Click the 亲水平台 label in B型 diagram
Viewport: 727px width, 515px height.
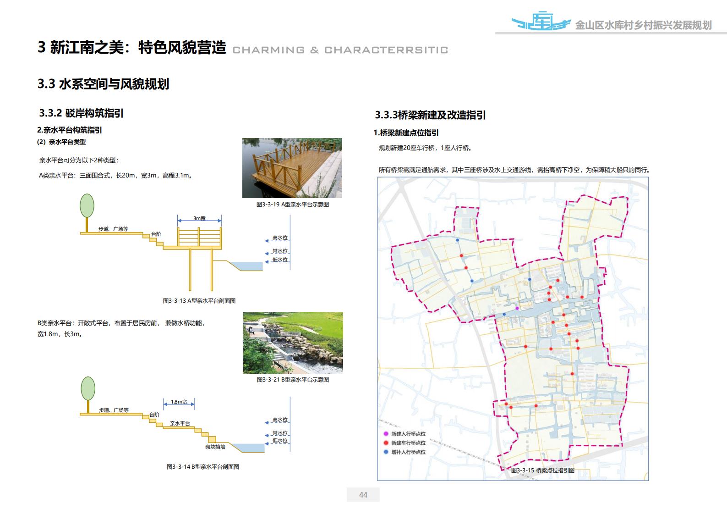180,424
